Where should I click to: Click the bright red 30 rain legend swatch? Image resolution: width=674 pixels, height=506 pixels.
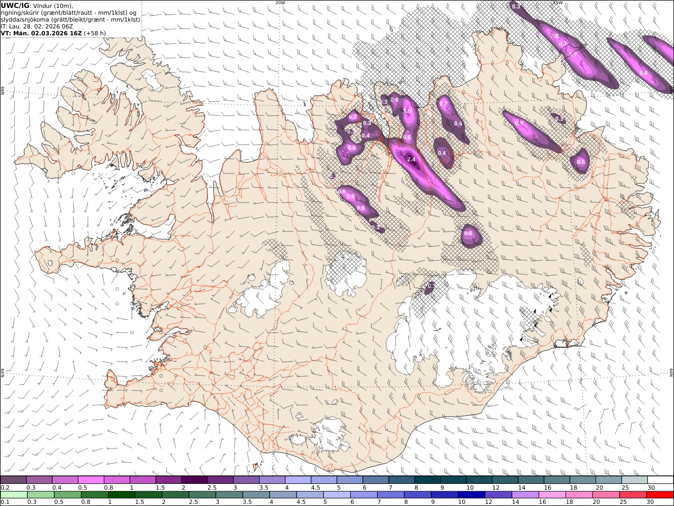coord(660,495)
